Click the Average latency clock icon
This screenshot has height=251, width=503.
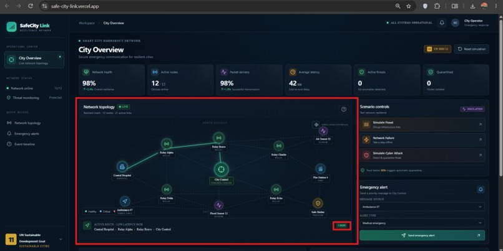(x=293, y=72)
